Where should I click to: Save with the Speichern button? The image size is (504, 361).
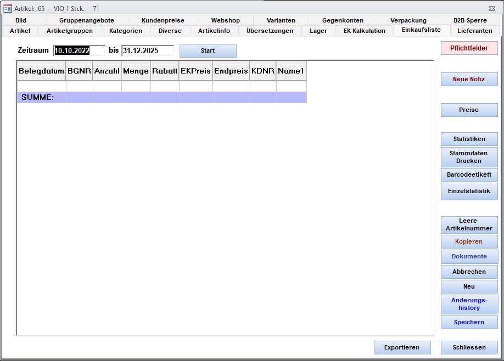click(x=469, y=323)
